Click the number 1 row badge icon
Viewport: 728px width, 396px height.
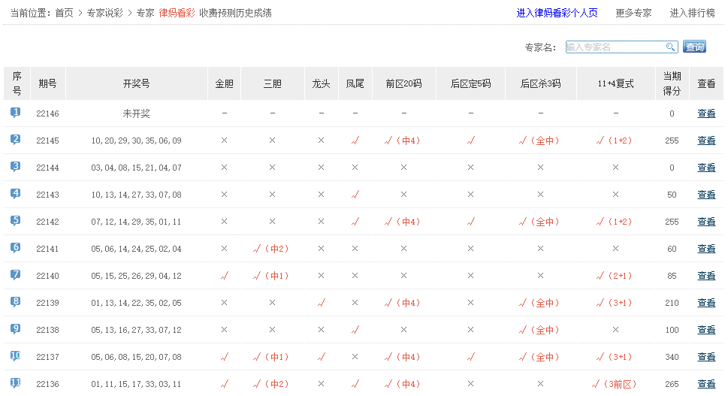coord(16,113)
